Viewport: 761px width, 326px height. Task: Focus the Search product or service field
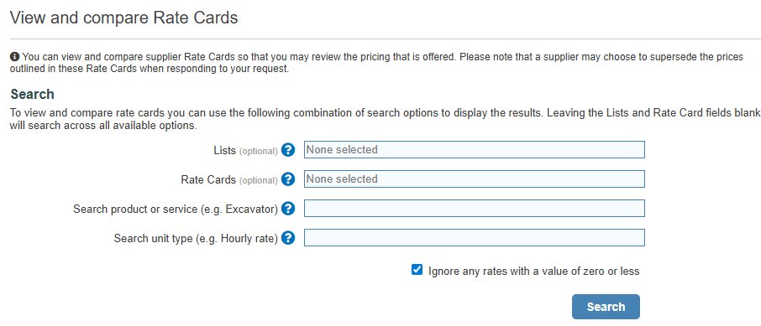tap(475, 209)
